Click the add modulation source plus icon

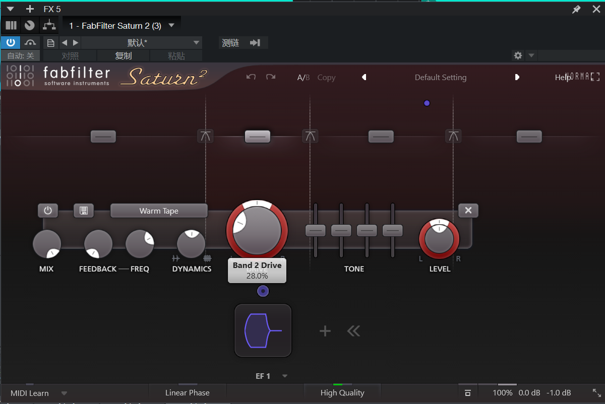(x=325, y=331)
